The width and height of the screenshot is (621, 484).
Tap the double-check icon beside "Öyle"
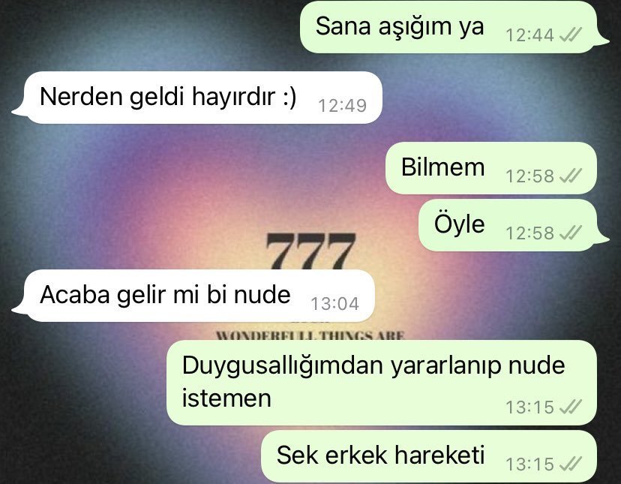coord(571,233)
